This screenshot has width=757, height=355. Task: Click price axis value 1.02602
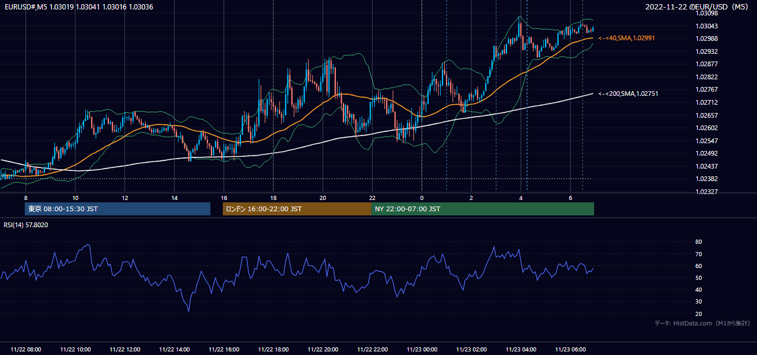(707, 128)
